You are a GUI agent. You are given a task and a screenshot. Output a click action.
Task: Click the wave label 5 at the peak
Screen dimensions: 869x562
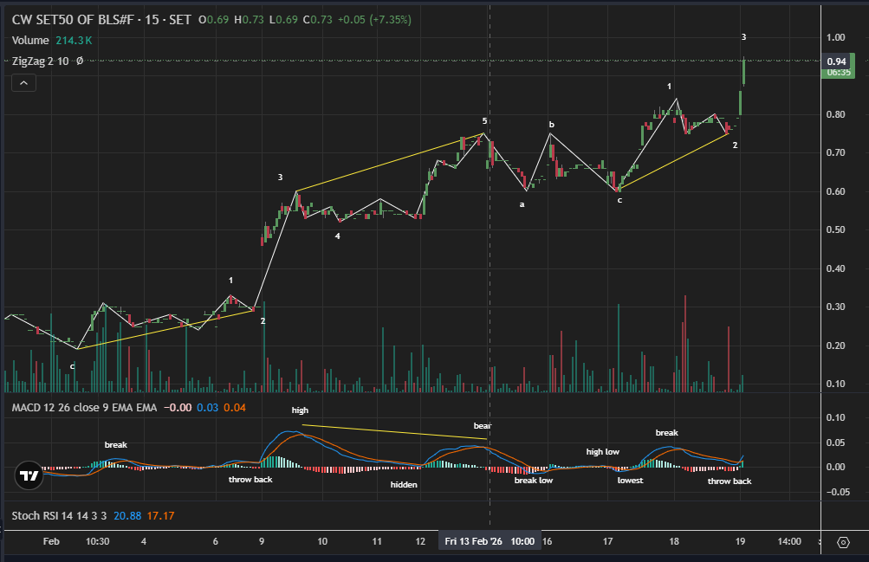484,120
